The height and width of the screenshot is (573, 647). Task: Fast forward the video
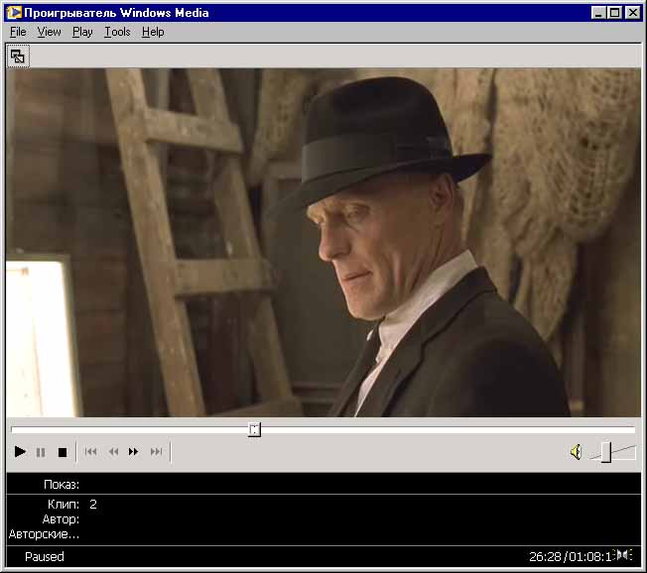point(134,452)
